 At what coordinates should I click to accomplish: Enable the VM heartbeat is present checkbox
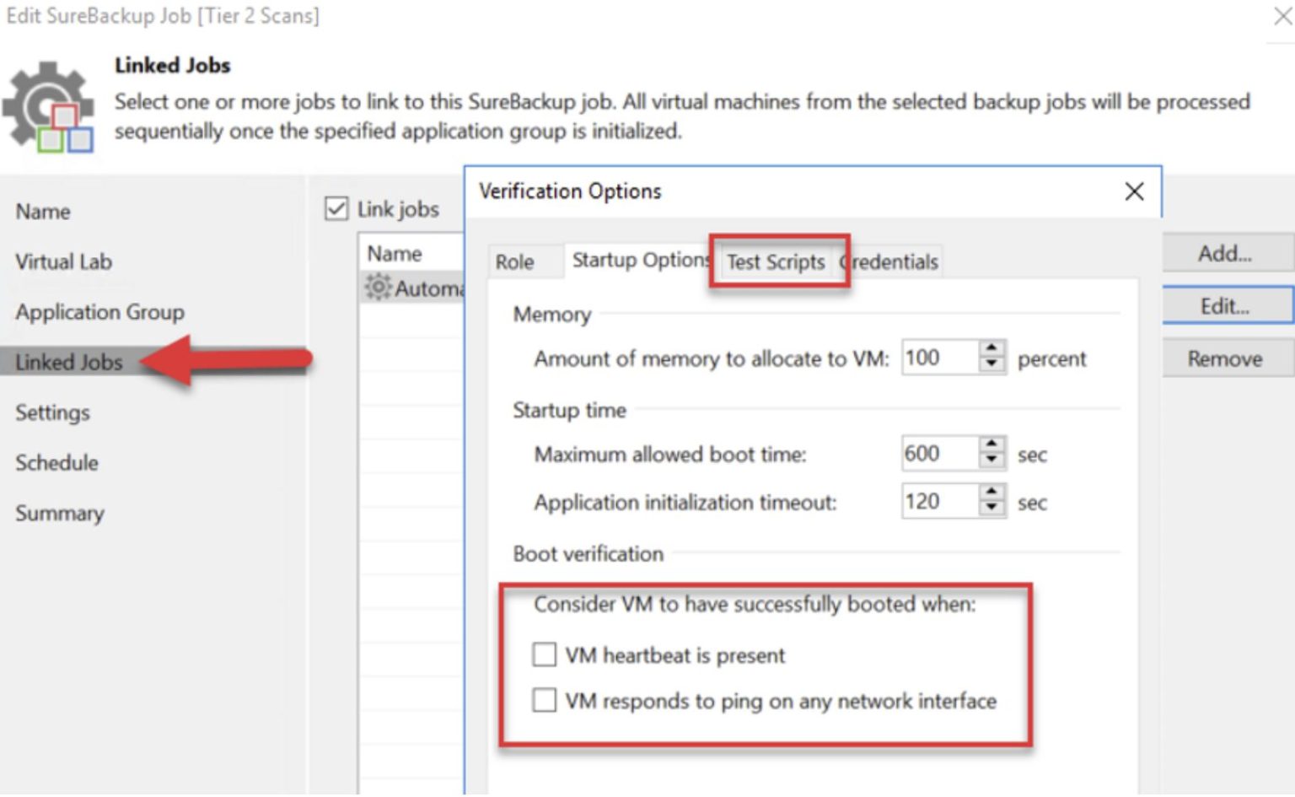point(544,654)
